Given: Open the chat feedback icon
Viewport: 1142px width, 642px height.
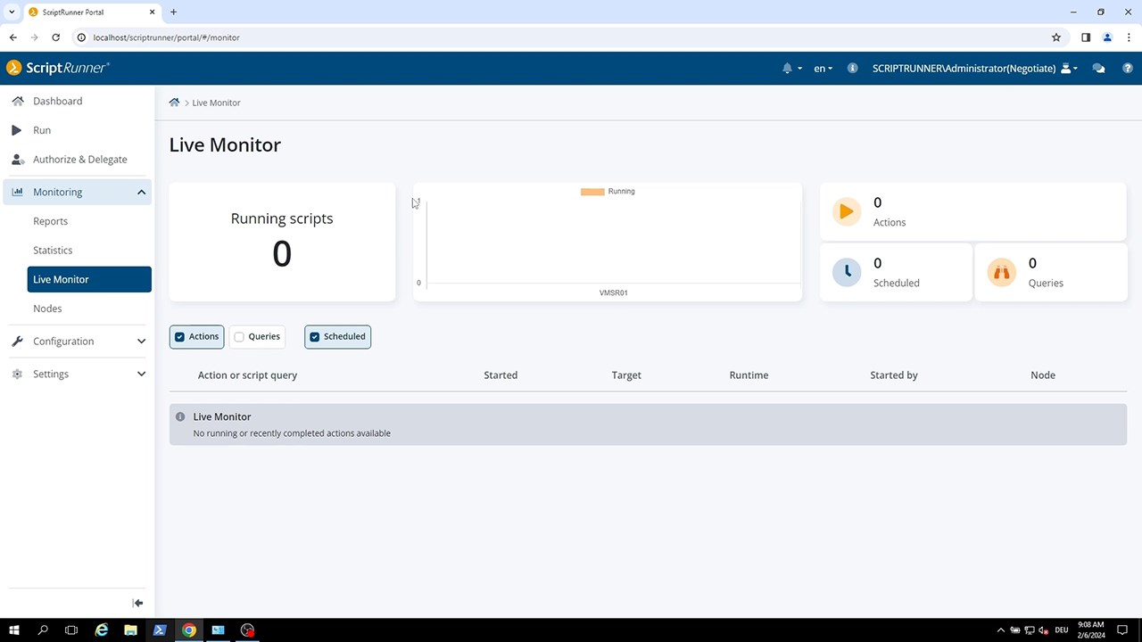Looking at the screenshot, I should coord(1098,69).
